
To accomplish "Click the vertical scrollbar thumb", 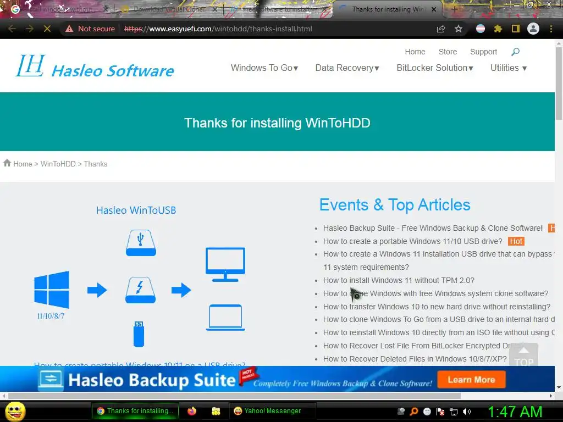I will tap(559, 84).
